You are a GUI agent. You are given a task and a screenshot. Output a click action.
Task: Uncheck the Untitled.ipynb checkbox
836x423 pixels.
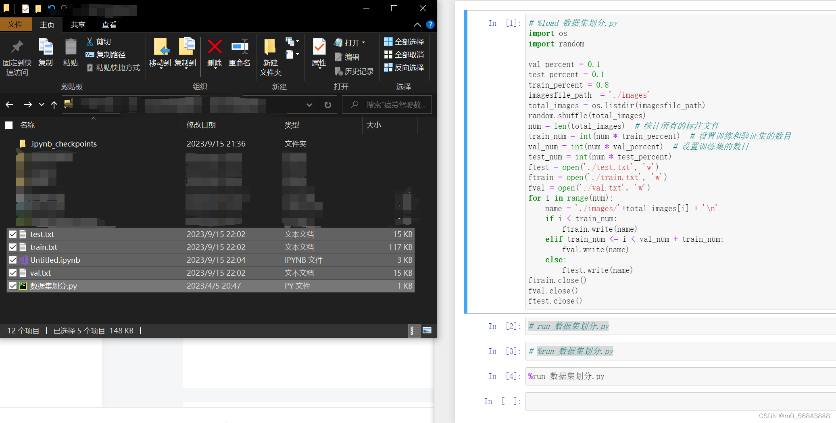click(13, 260)
